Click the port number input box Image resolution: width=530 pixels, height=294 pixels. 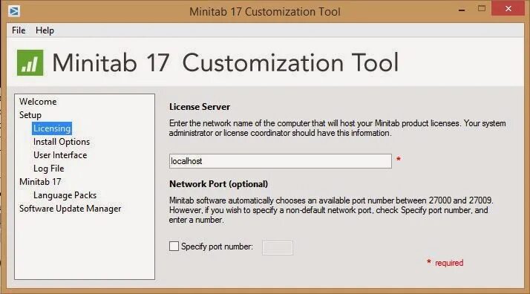point(277,248)
